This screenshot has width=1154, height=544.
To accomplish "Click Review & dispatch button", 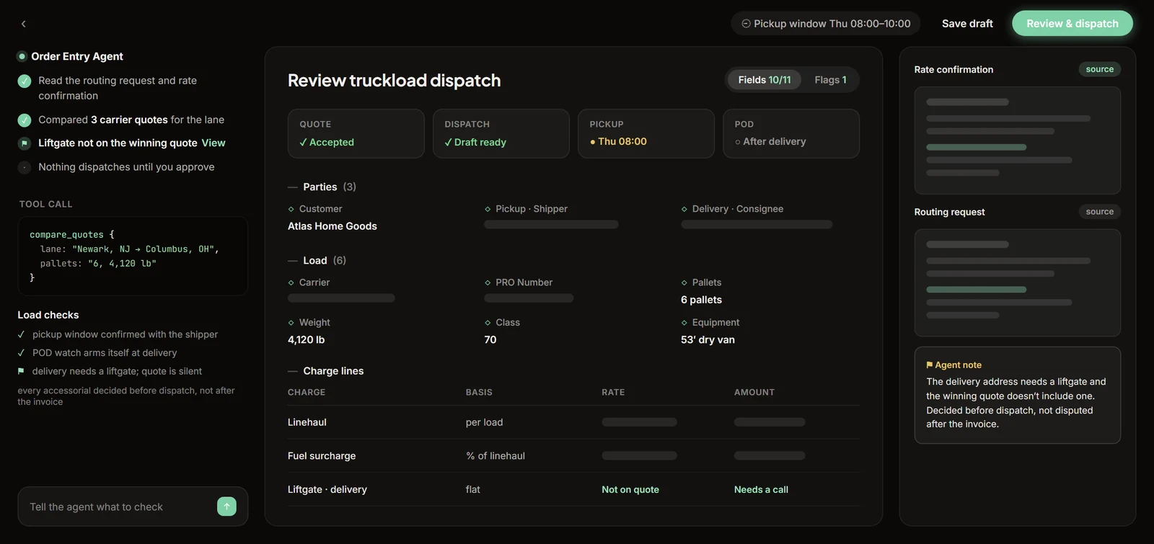I will click(x=1072, y=24).
